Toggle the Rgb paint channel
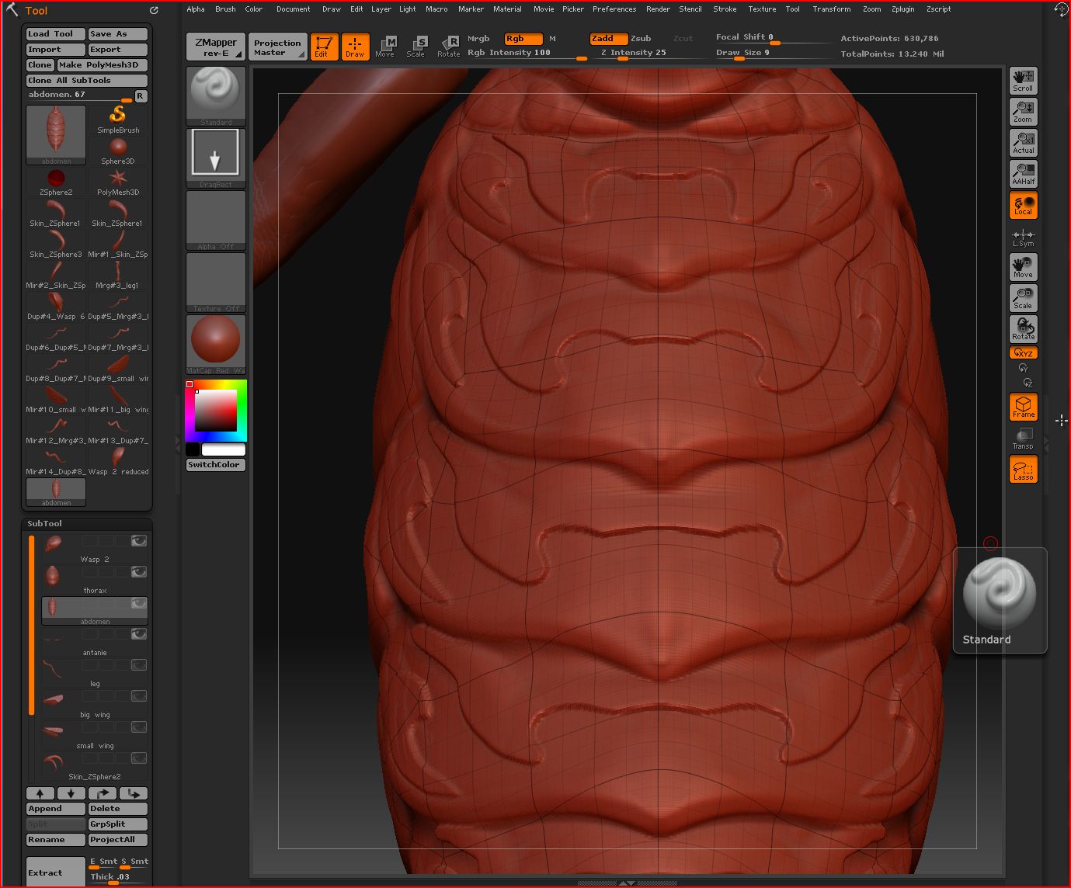Viewport: 1071px width, 888px height. pos(521,38)
